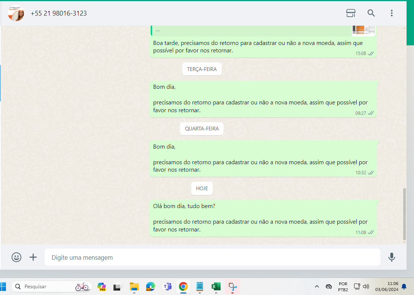Open File Explorer from the taskbar
414x295 pixels.
coord(134,286)
